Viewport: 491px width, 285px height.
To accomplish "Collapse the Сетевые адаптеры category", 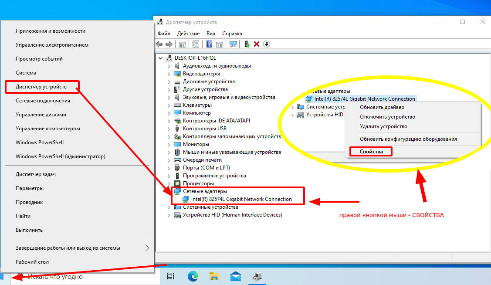I will pyautogui.click(x=169, y=191).
